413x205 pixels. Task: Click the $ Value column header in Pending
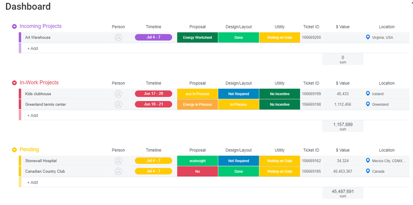point(342,150)
